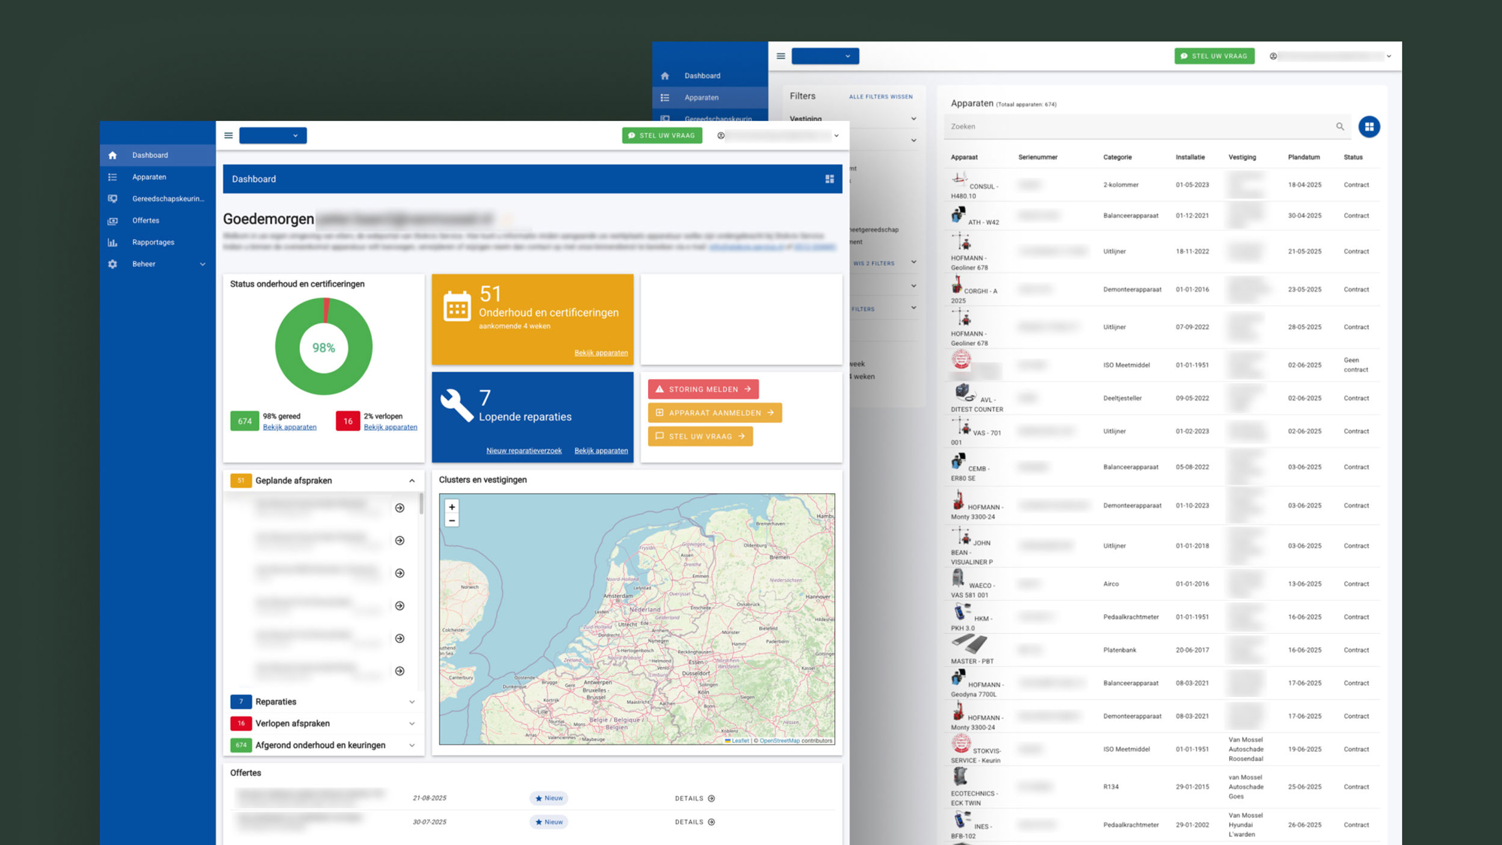The image size is (1502, 845).
Task: Click the Serienummer column header
Action: 1037,157
